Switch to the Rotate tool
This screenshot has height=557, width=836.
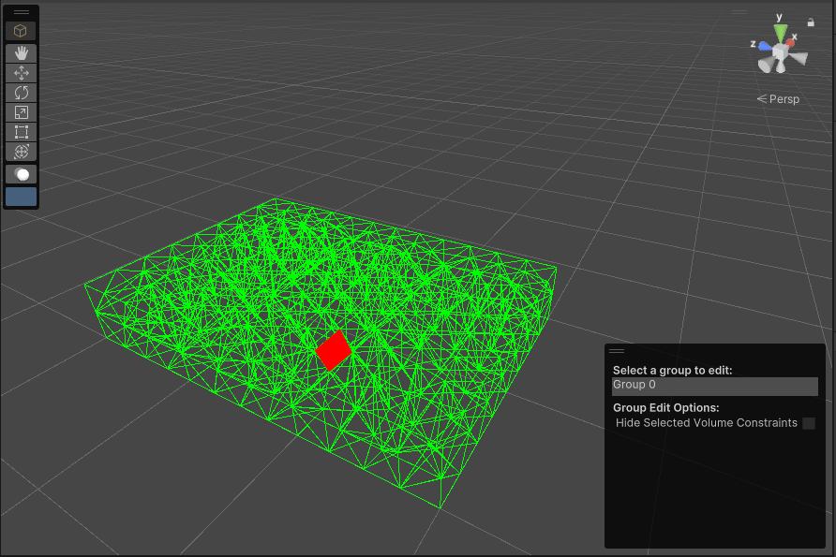21,92
